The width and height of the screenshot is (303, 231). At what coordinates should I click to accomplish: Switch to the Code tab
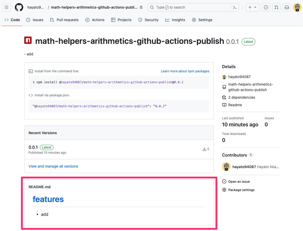[x=12, y=20]
